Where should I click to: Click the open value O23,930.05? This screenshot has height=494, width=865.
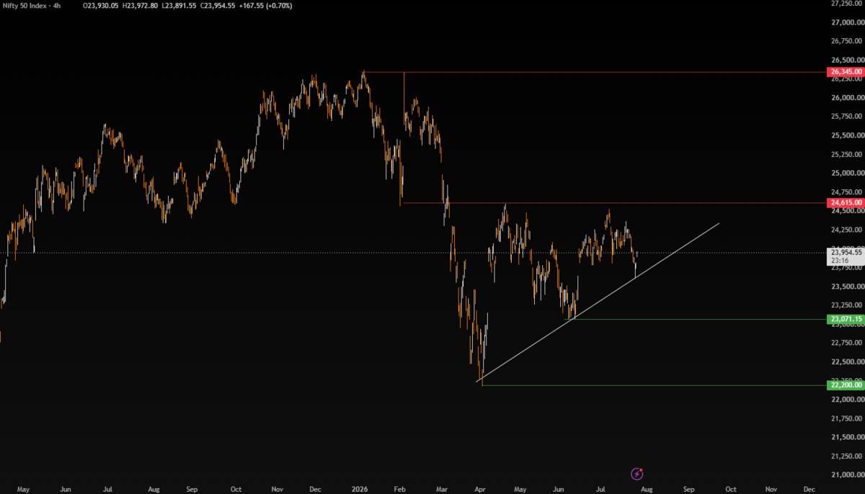[x=100, y=5]
